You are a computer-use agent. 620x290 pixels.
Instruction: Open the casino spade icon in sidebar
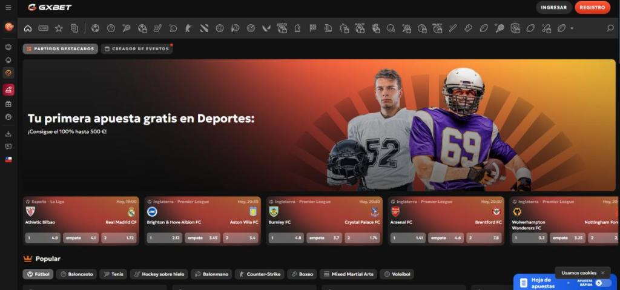click(x=8, y=60)
